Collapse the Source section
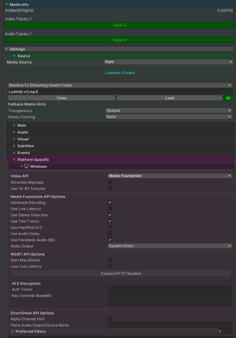This screenshot has height=338, width=236. (x=13, y=56)
